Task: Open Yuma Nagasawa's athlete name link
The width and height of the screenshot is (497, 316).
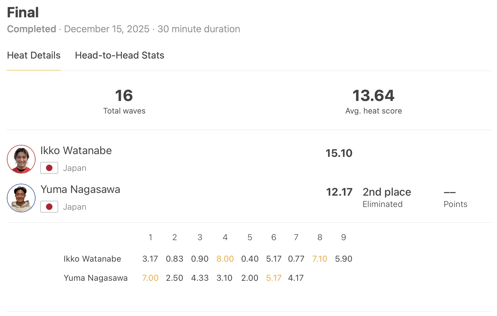Action: pos(80,189)
